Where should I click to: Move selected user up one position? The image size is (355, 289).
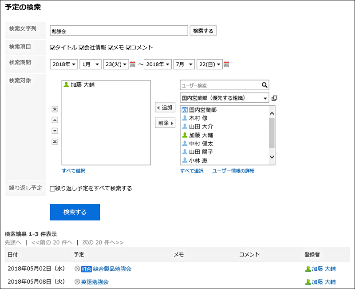coord(55,120)
